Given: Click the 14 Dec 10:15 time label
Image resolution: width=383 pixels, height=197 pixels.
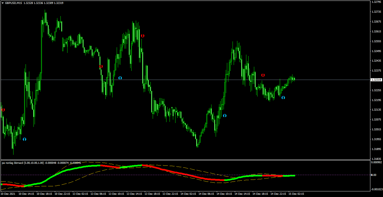Looking at the screenshot, I should pyautogui.click(x=224, y=194).
